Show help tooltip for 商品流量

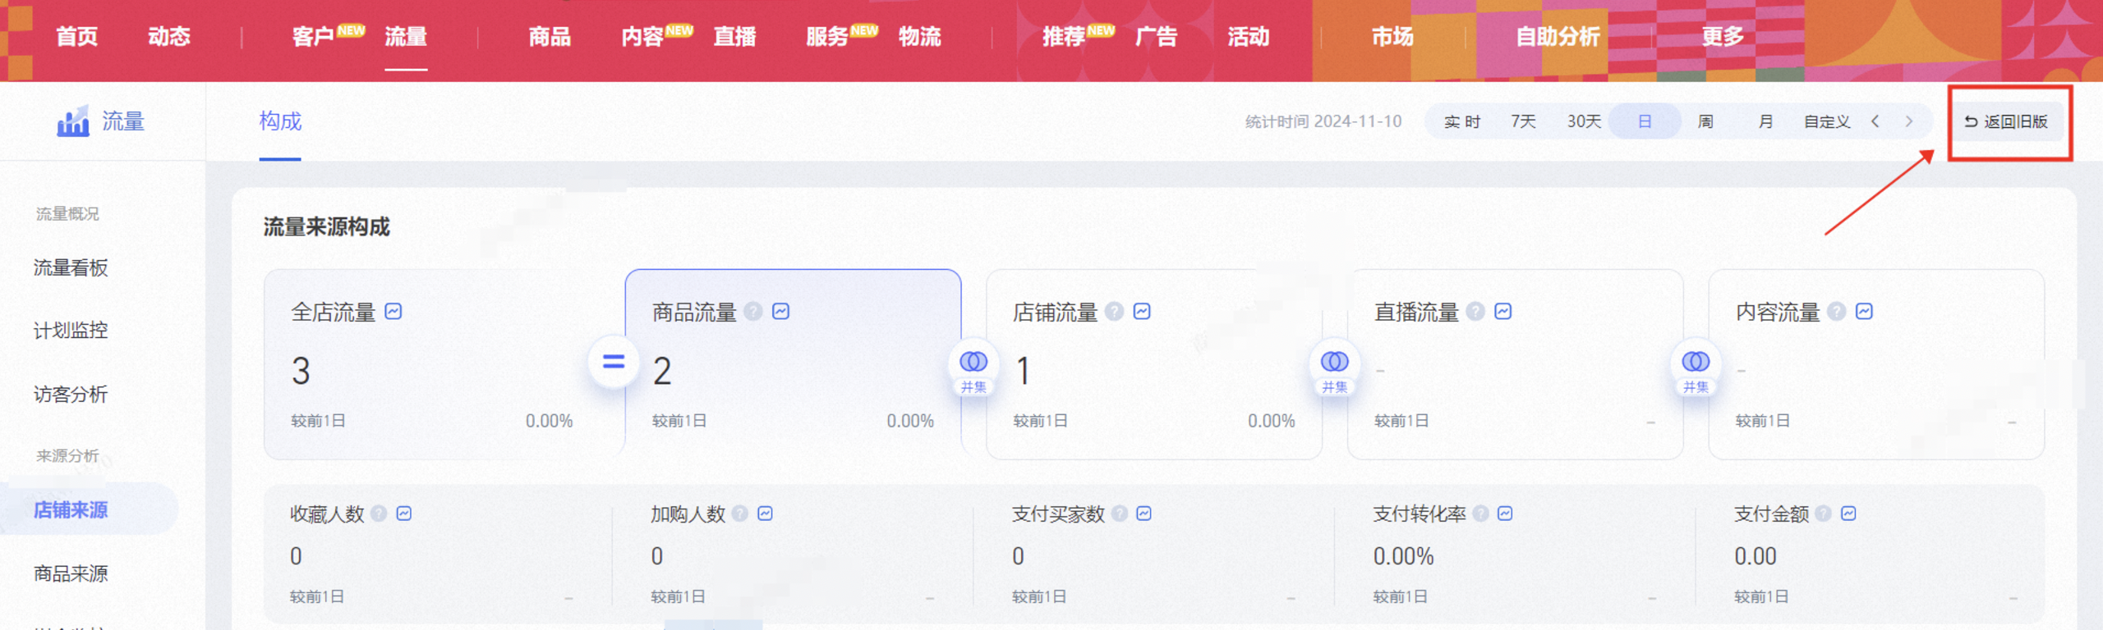point(753,312)
